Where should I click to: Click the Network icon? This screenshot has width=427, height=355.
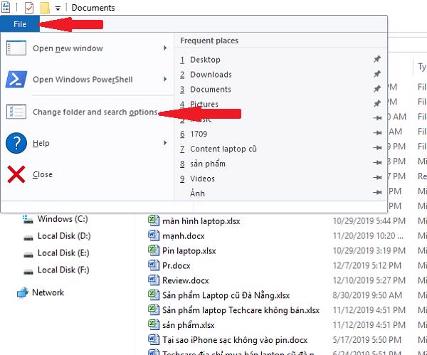coord(22,293)
